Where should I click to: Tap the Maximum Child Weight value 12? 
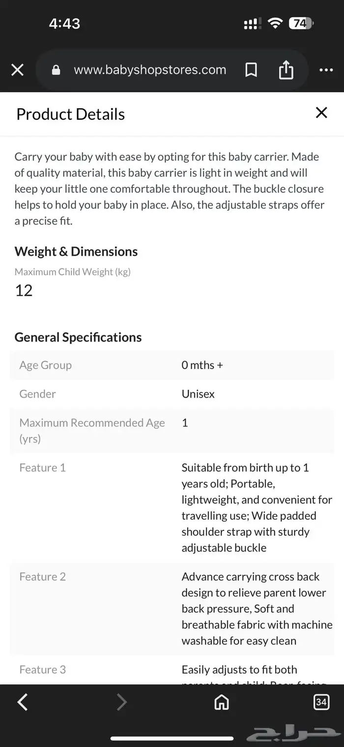click(24, 290)
